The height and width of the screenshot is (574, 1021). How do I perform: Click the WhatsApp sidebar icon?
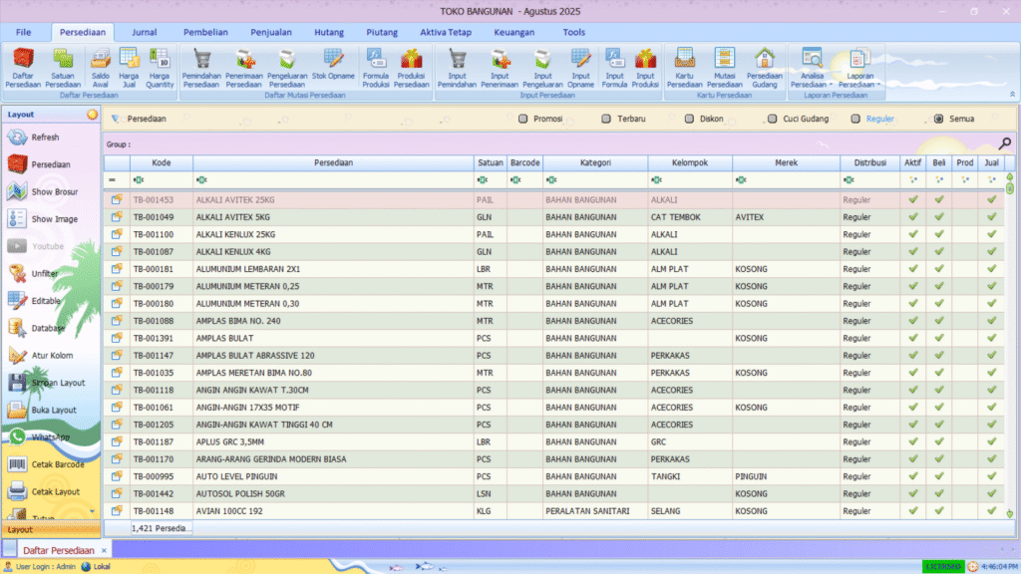tap(18, 437)
